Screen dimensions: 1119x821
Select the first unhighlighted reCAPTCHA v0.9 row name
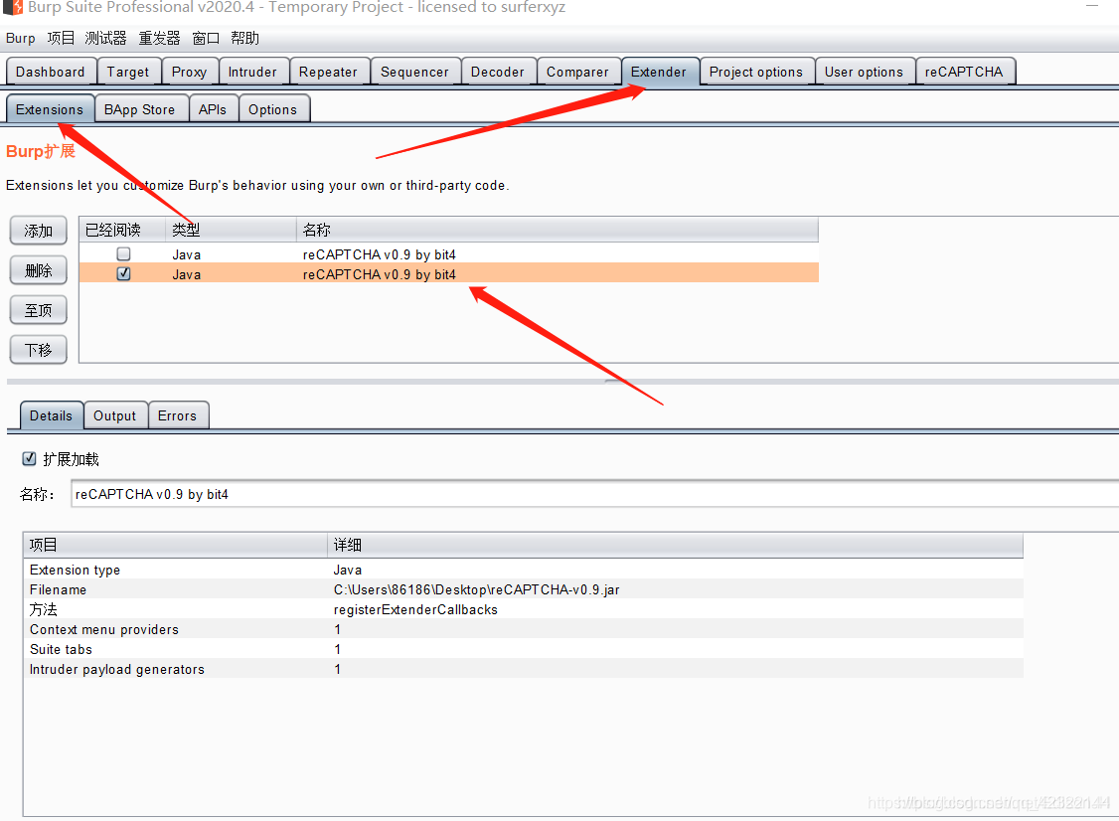(x=379, y=254)
